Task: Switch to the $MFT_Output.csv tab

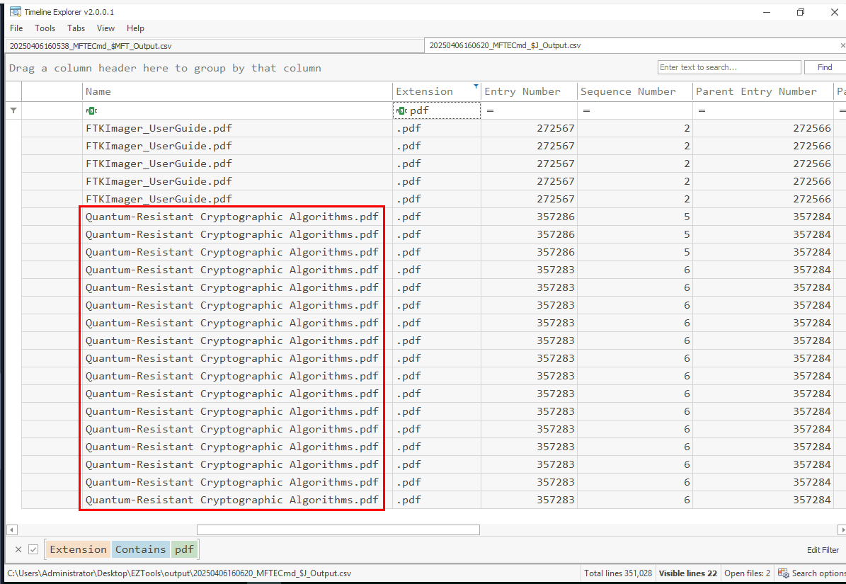Action: [90, 46]
